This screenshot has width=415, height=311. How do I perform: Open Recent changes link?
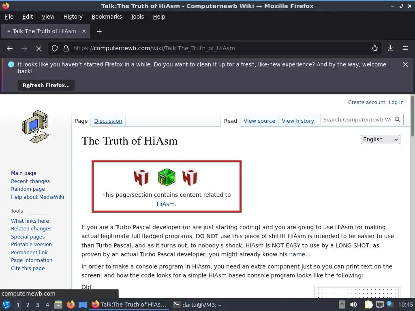30,181
